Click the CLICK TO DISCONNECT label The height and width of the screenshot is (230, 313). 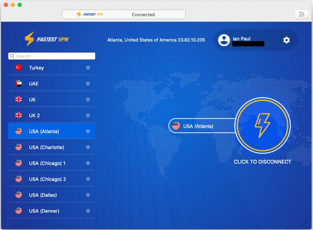[263, 162]
